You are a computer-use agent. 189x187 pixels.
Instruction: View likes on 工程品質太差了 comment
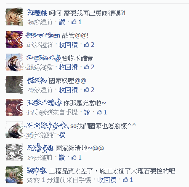tap(128, 180)
